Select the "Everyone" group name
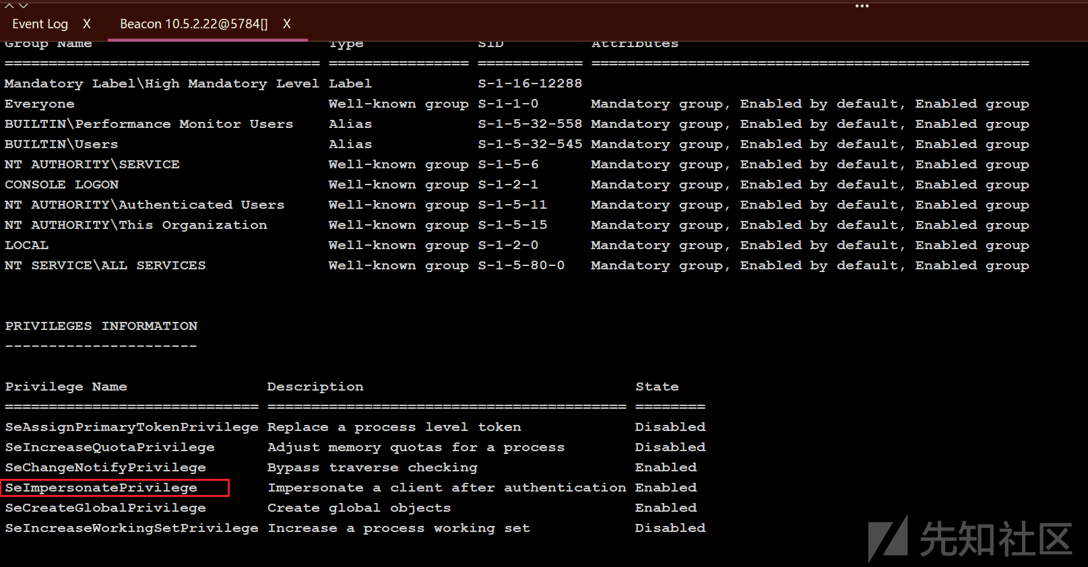 (40, 104)
